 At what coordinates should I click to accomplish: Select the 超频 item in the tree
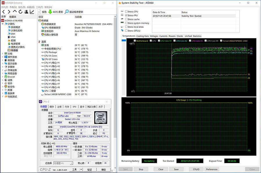13,40
